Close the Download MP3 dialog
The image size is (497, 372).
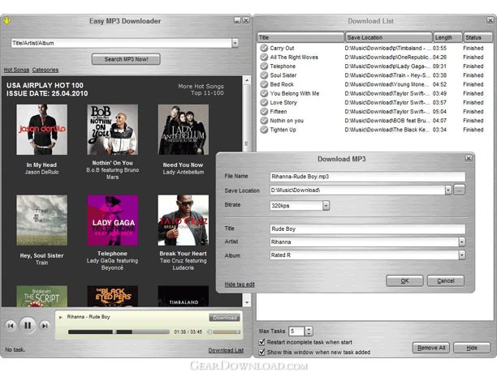coord(469,158)
